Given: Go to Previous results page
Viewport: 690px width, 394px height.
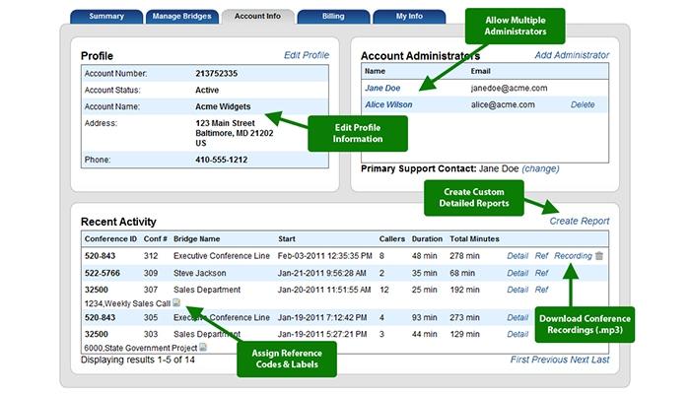Looking at the screenshot, I should tap(550, 360).
